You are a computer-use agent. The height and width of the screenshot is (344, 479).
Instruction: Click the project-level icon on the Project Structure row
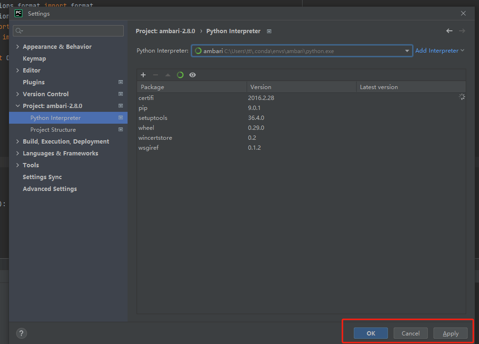pos(120,129)
